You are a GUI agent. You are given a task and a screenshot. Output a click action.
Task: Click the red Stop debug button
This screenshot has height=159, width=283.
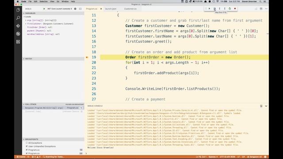click(235, 9)
